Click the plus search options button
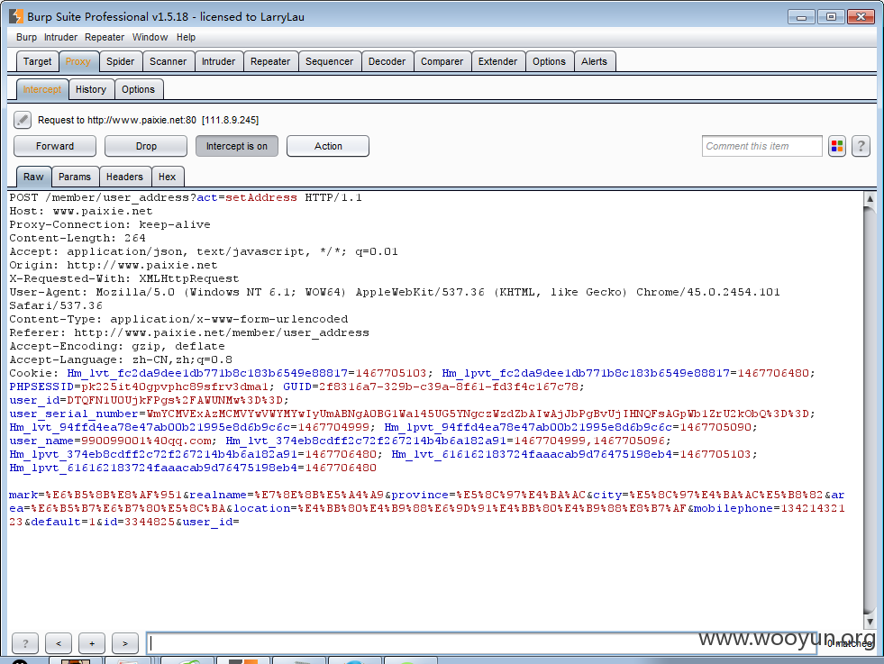This screenshot has width=884, height=664. point(92,643)
